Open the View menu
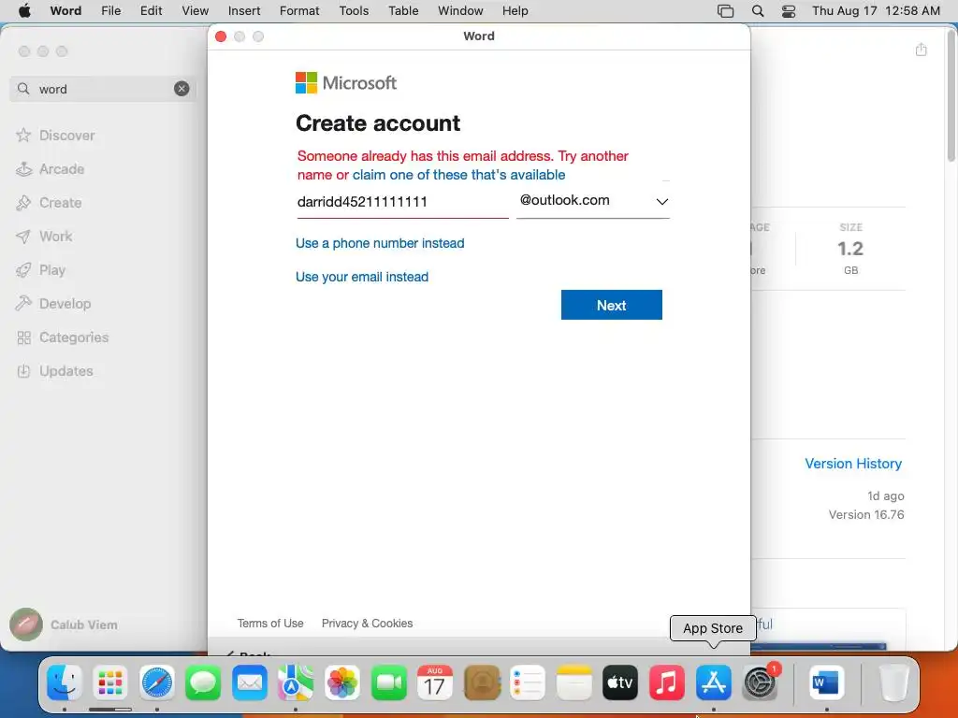 click(195, 11)
